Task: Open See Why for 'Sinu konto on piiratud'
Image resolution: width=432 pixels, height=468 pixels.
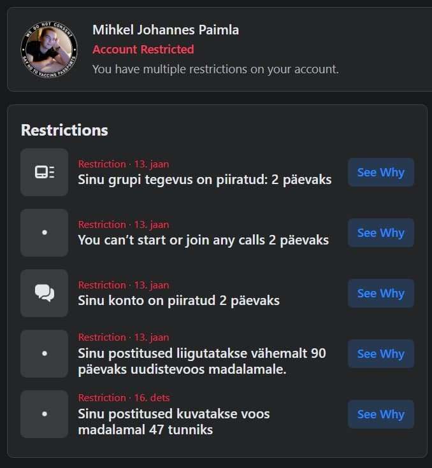Action: pyautogui.click(x=380, y=293)
